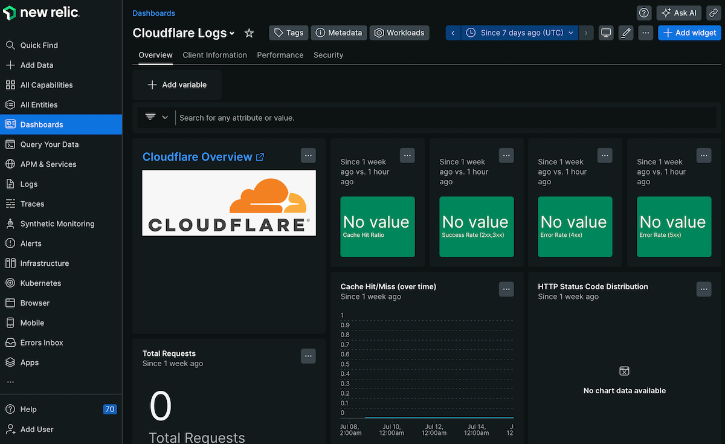This screenshot has width=725, height=444.
Task: Open Since 7 days ago time picker
Action: click(x=520, y=33)
